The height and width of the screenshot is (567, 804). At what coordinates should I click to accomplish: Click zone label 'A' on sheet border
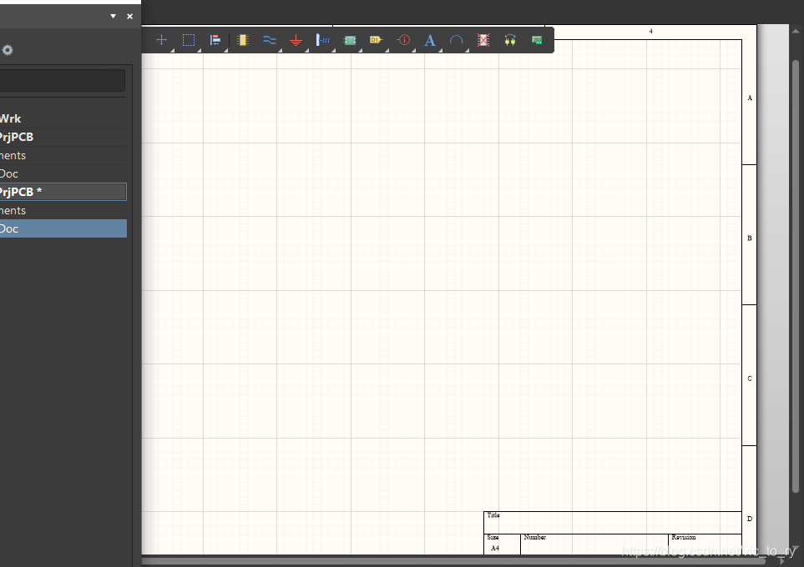[x=750, y=98]
